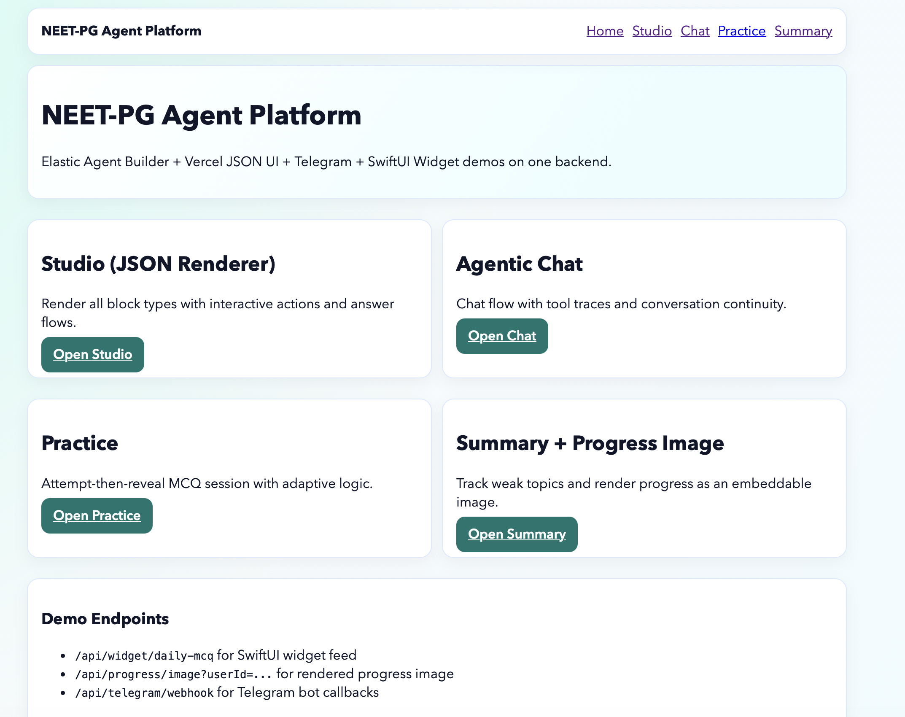Click the /api/widget/daily-mcq endpoint text
Viewport: 905px width, 717px height.
(x=144, y=655)
